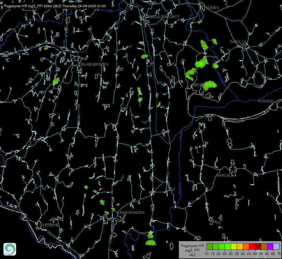Select the 25-30 dBZ bright green swatch
This screenshot has width=282, height=259.
228,246
